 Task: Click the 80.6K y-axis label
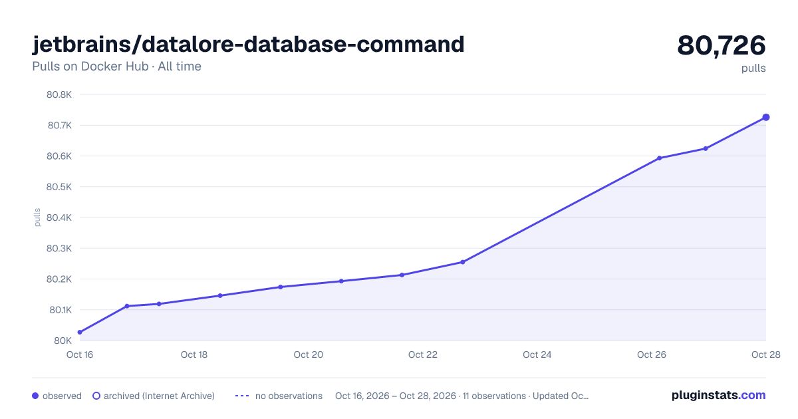pyautogui.click(x=59, y=156)
